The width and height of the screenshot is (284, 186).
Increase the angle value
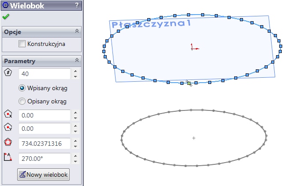pyautogui.click(x=75, y=156)
